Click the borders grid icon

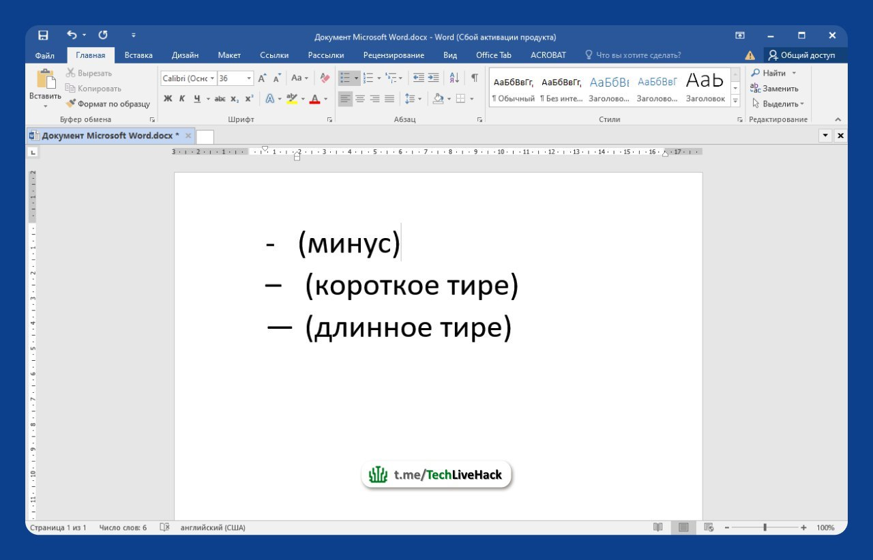pyautogui.click(x=460, y=99)
